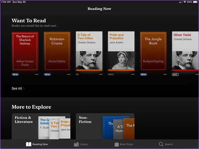Image resolution: width=199 pixels, height=149 pixels.
Task: Tap the Search magnifier icon
Action: [161, 144]
